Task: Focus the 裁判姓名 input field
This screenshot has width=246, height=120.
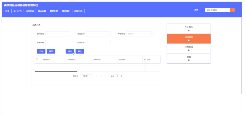Action: (58, 34)
